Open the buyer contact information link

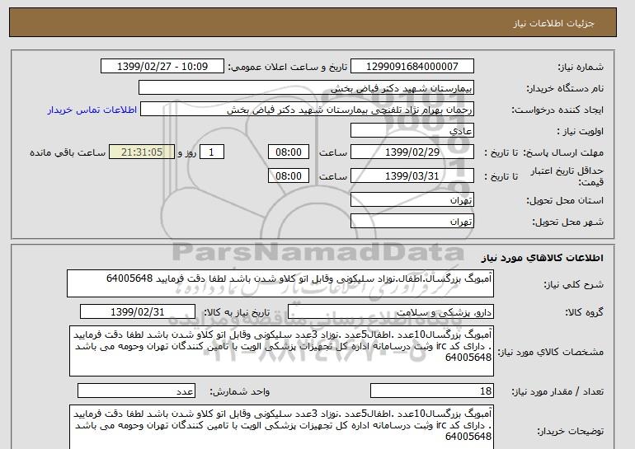tap(92, 110)
